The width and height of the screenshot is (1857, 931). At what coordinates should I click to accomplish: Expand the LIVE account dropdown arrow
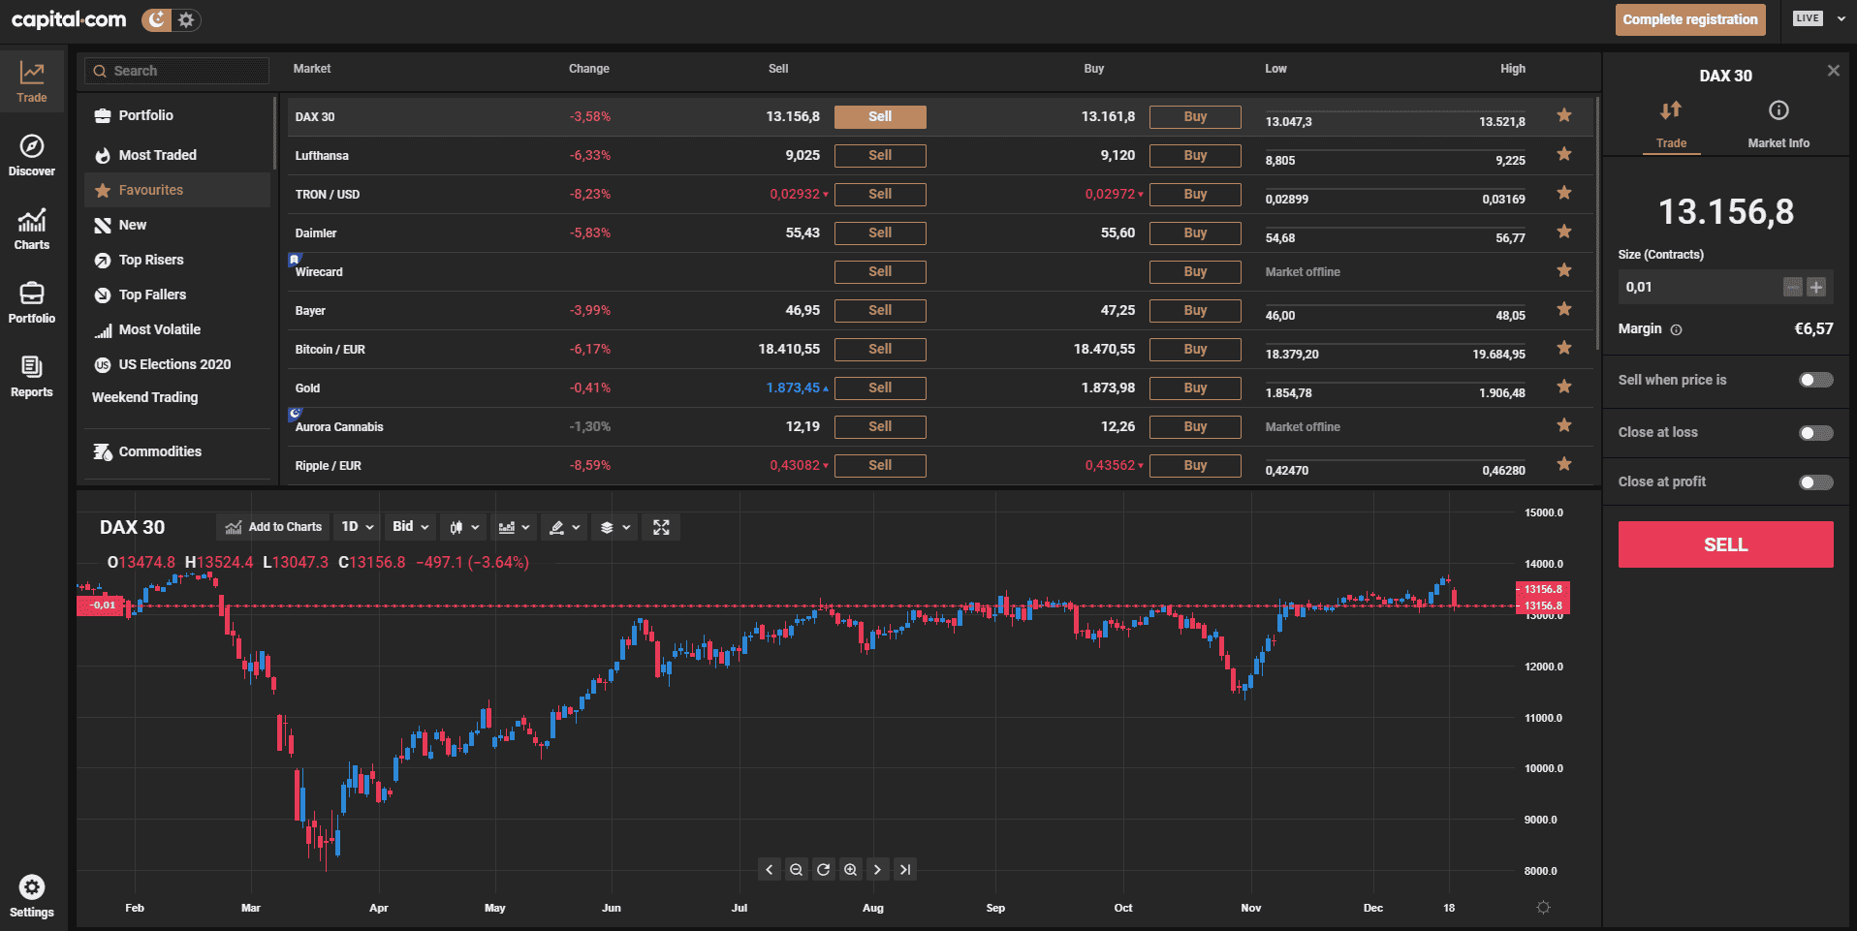[x=1841, y=18]
